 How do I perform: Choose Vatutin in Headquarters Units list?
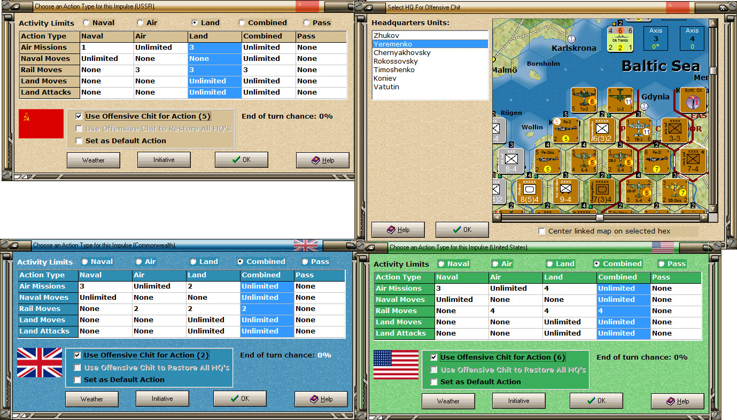point(430,87)
